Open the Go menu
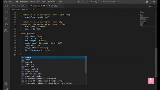Viewport: 160px width, 90px height. coord(38,2)
